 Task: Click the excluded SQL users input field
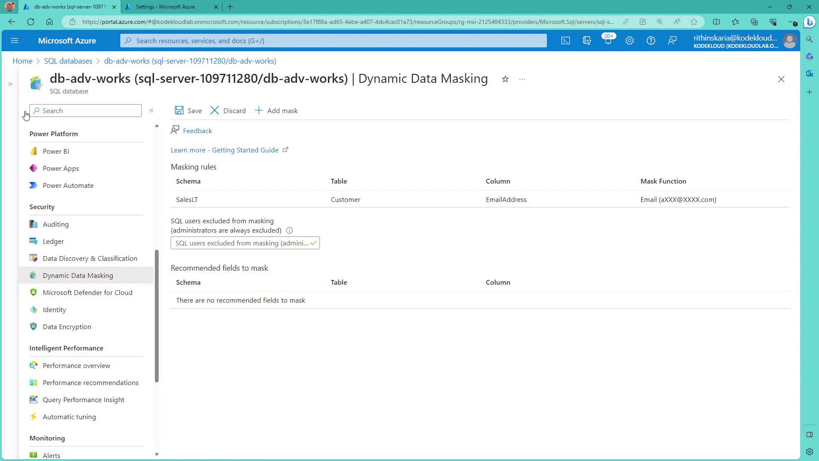point(241,243)
